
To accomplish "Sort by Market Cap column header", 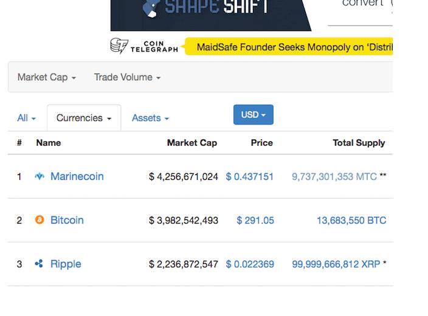I will [192, 143].
